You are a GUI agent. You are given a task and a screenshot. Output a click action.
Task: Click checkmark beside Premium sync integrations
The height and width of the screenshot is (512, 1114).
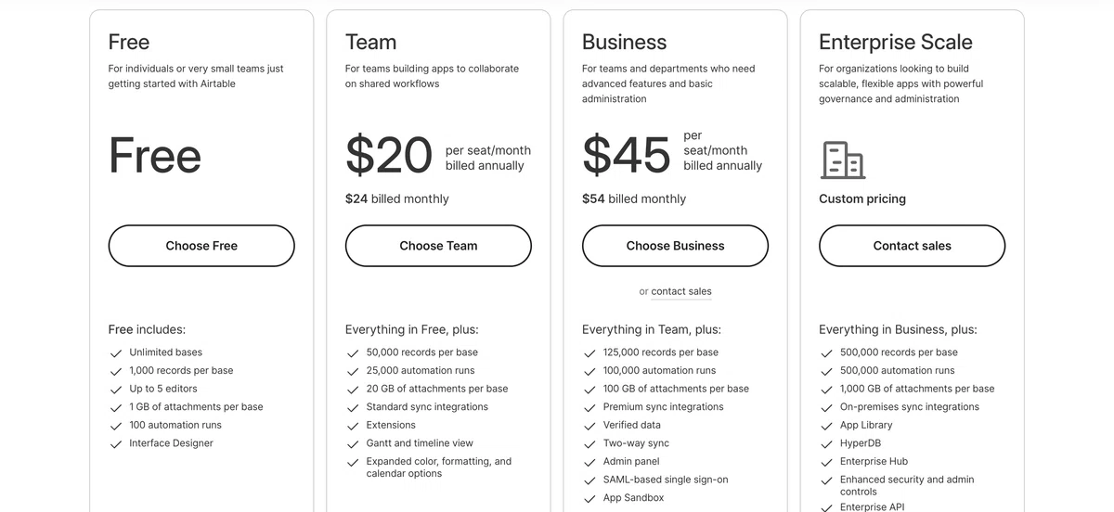[589, 408]
